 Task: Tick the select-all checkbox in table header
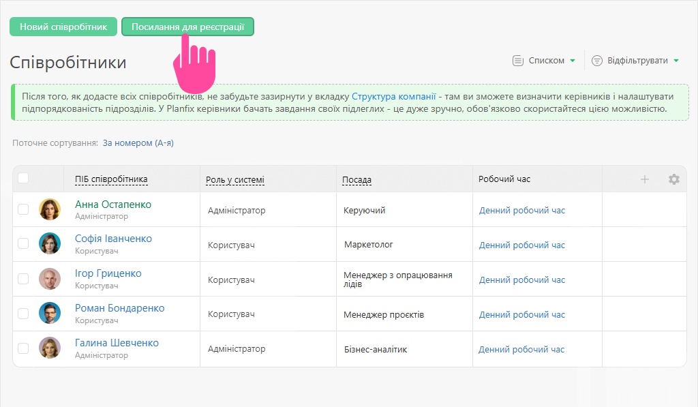click(23, 178)
